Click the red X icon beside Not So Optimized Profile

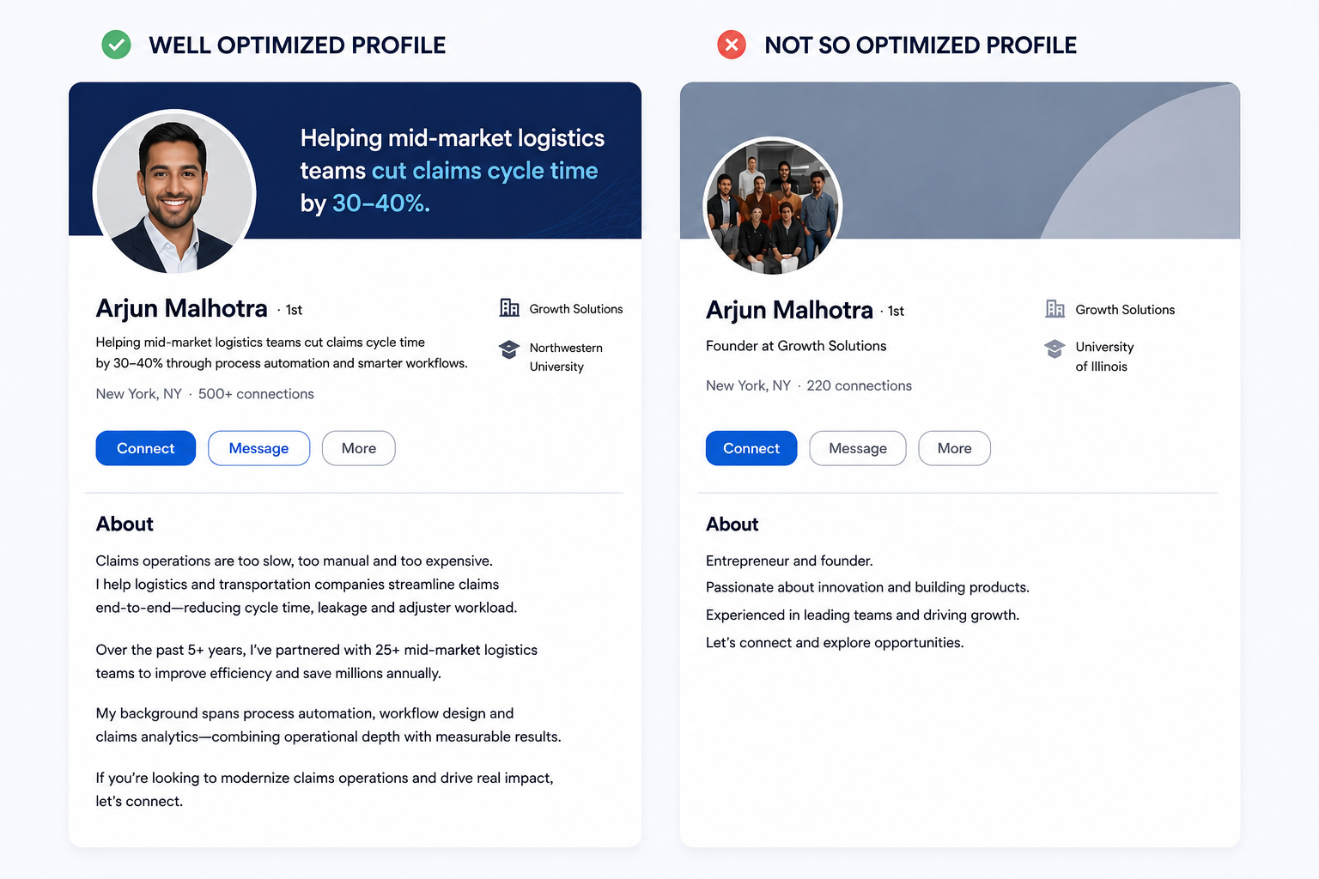point(732,45)
